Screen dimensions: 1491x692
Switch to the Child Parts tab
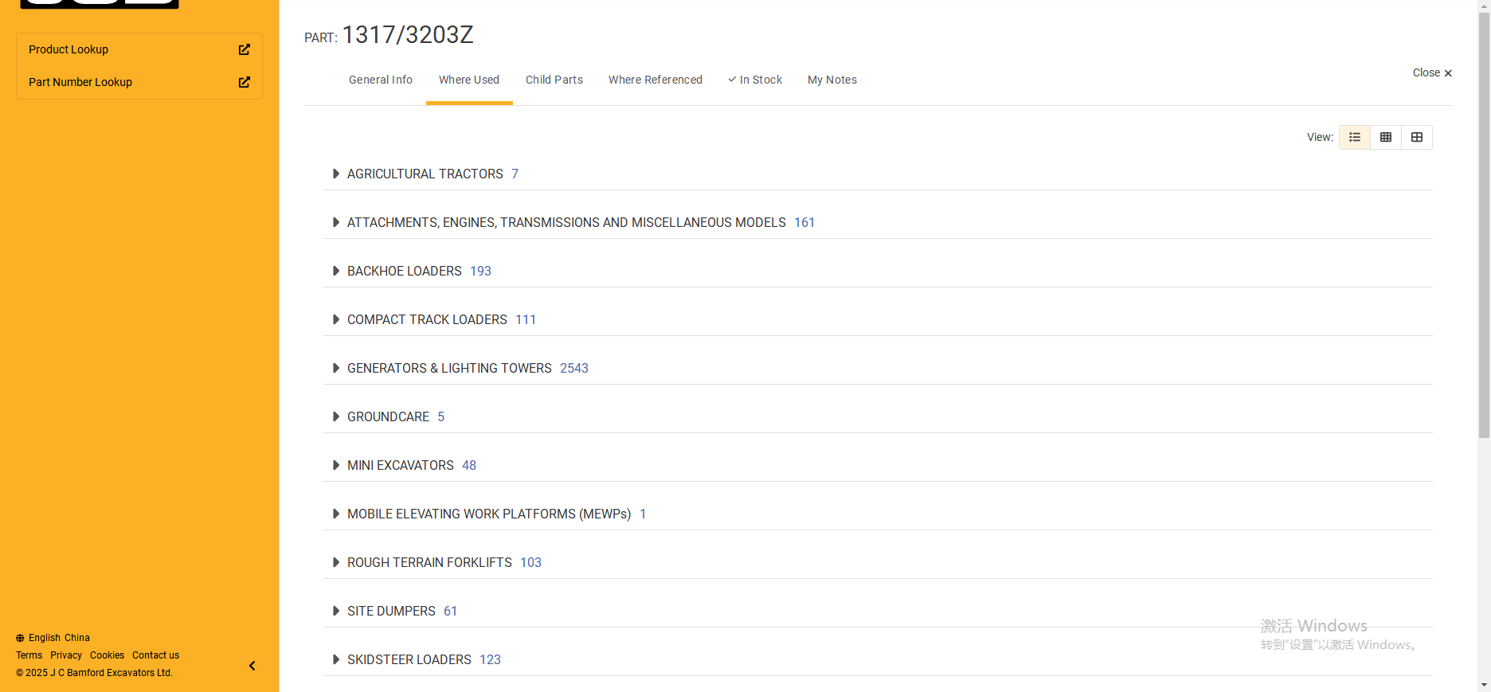(x=554, y=80)
